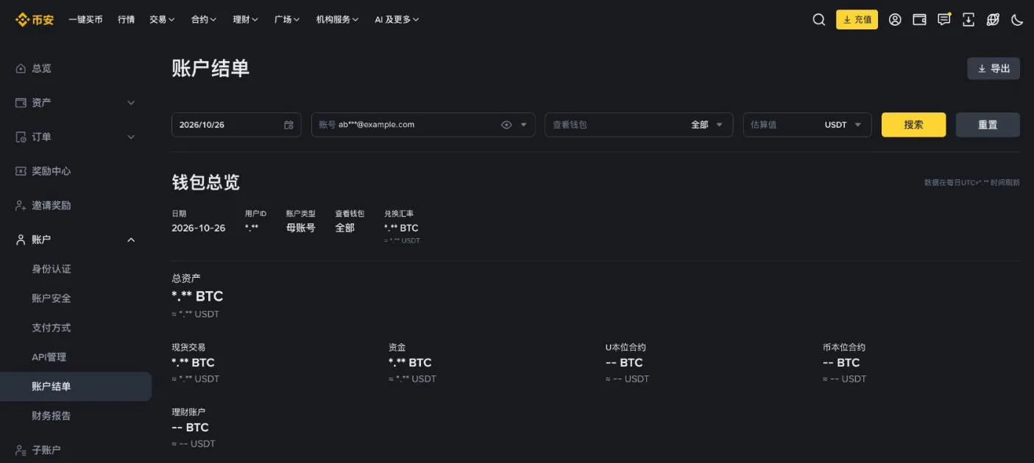Viewport: 1034px width, 463px height.
Task: Click the 子账户 sidebar label
Action: point(46,450)
